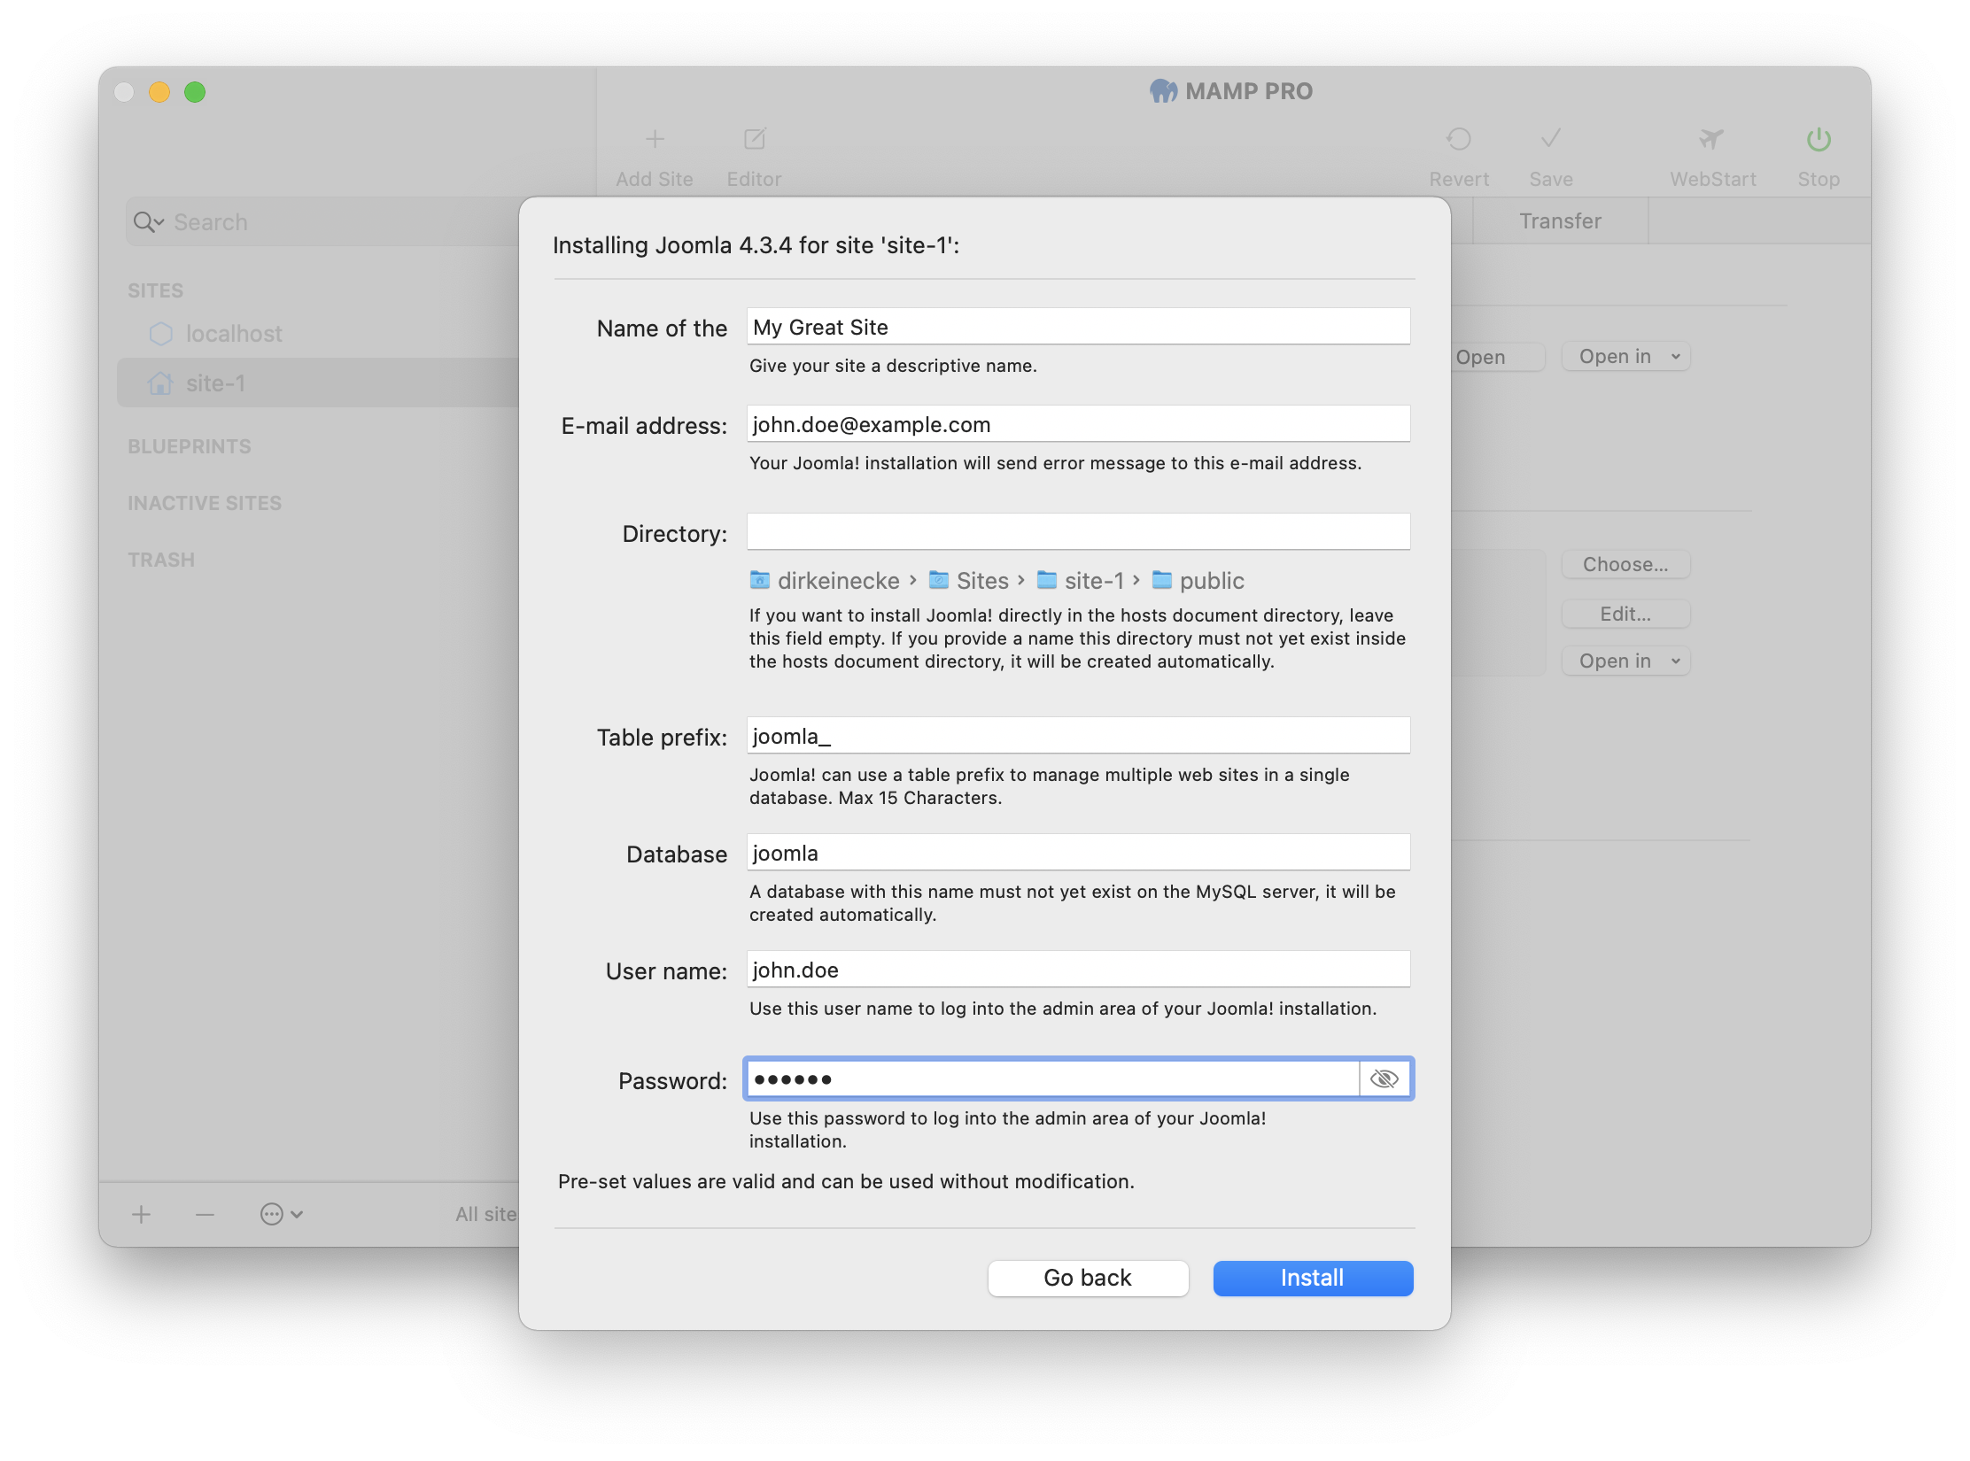Click the WebStart icon
Viewport: 1970px width, 1461px height.
(x=1709, y=140)
